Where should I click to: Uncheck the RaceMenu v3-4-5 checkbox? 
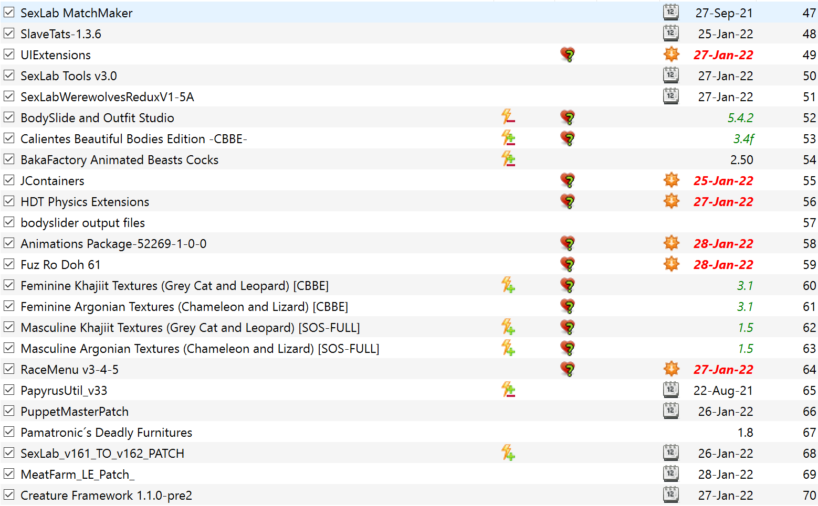click(9, 369)
